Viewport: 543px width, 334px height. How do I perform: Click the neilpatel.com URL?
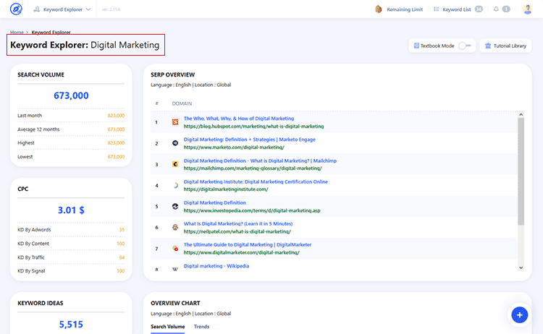click(237, 231)
